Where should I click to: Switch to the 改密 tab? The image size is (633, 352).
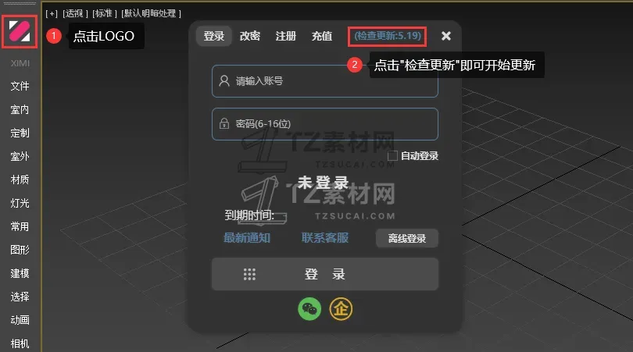(x=250, y=36)
